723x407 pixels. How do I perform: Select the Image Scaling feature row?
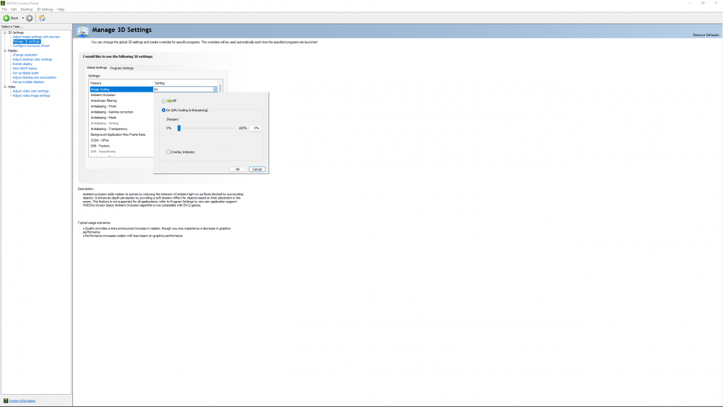pyautogui.click(x=121, y=90)
